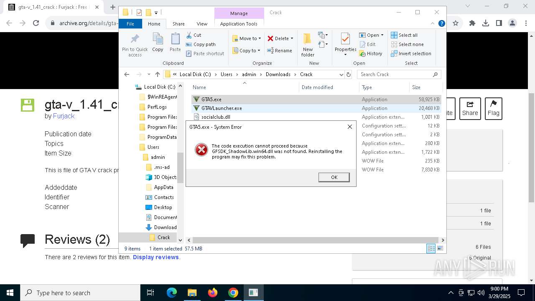This screenshot has height=301, width=535.
Task: Click Downloads in address breadcrumb
Action: point(278,74)
